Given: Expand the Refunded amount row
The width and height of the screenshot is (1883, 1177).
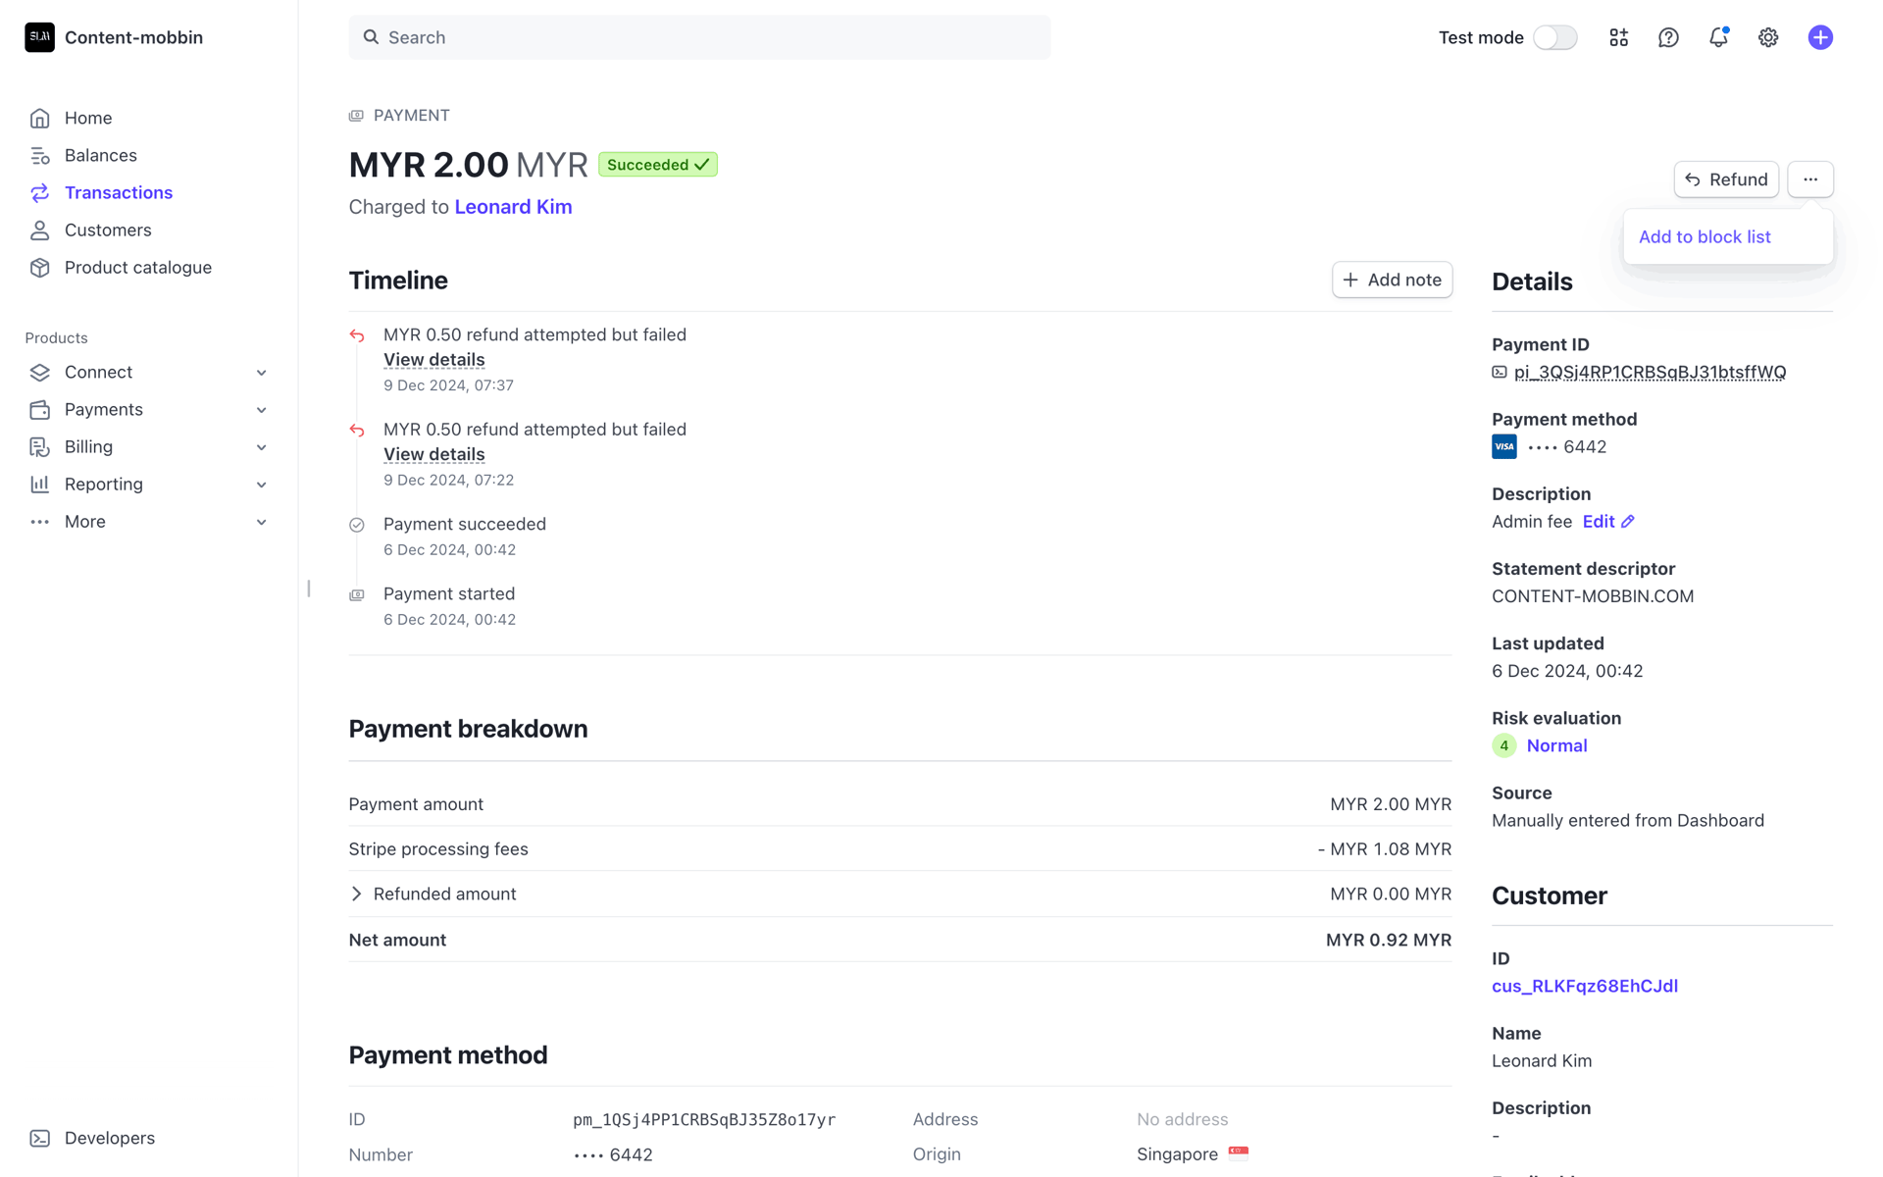Looking at the screenshot, I should (899, 894).
